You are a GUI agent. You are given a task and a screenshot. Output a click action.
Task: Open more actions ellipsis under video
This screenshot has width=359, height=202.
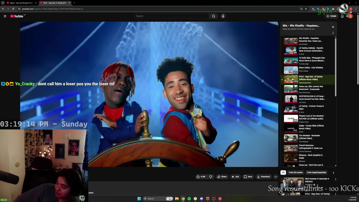point(276,177)
